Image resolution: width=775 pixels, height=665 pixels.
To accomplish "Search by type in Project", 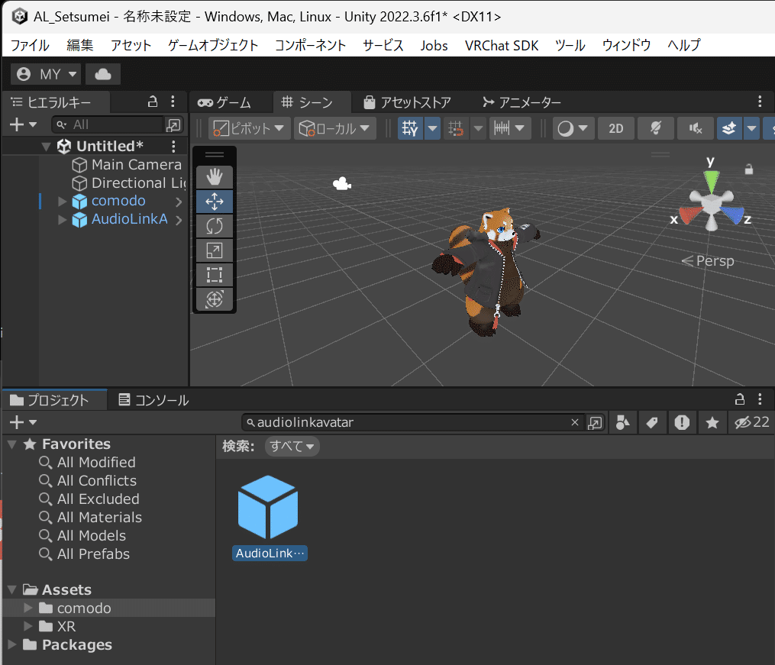I will [x=623, y=422].
